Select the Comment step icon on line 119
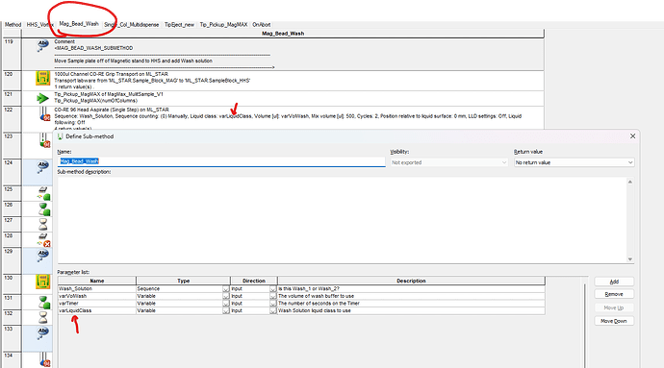The width and height of the screenshot is (664, 368). (x=42, y=45)
